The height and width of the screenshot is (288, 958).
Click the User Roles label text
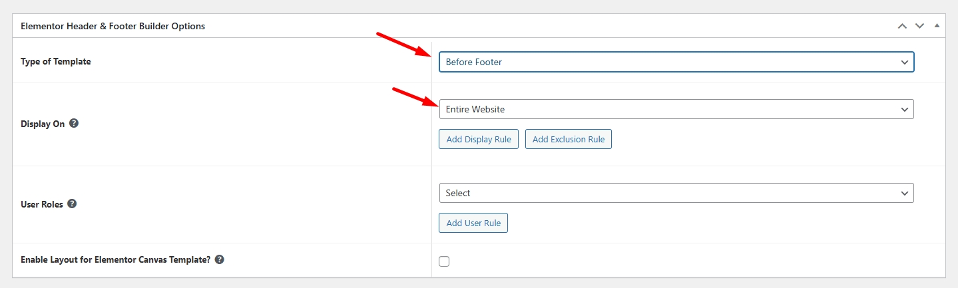[x=42, y=204]
